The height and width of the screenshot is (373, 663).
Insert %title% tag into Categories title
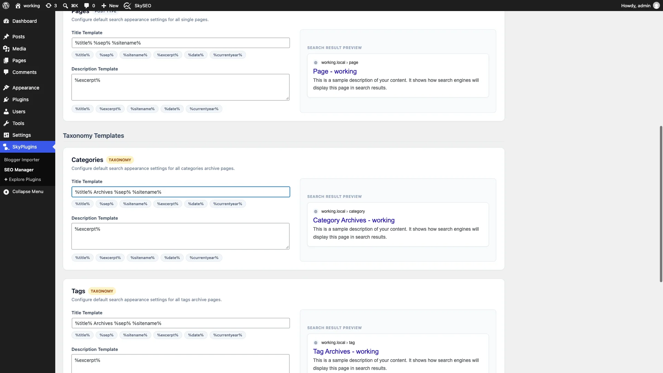click(83, 204)
